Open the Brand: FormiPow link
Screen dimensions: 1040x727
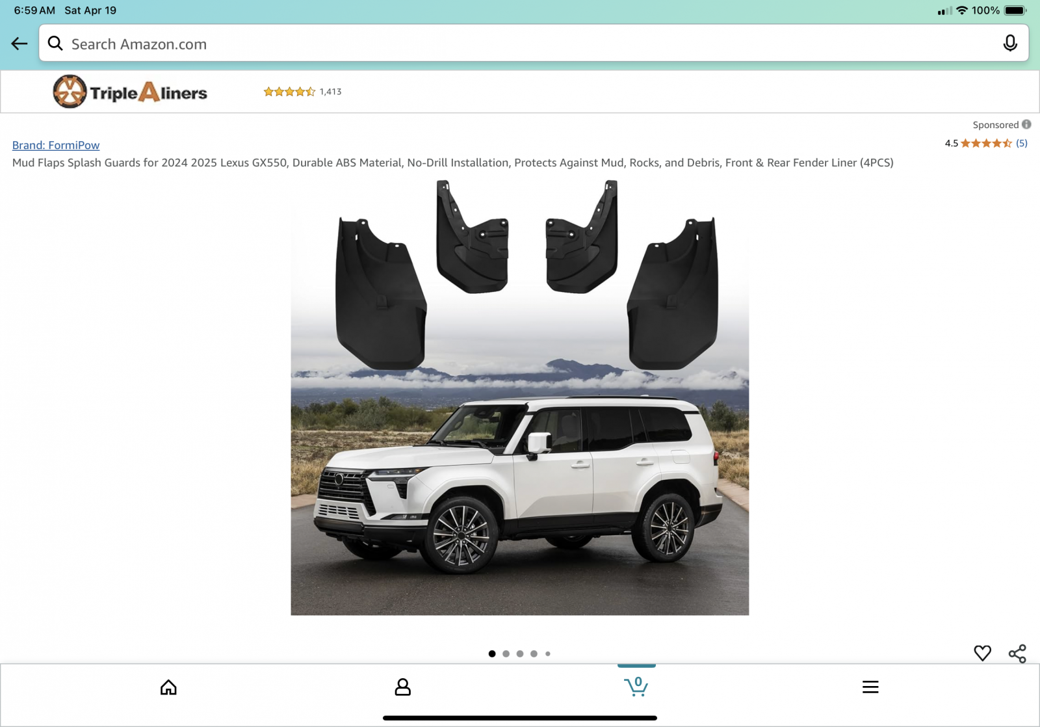coord(56,145)
